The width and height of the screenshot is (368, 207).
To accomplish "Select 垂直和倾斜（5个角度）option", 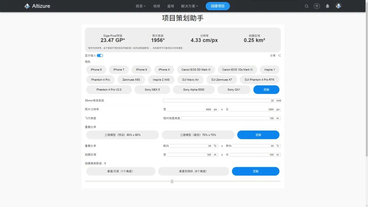I will point(194,171).
